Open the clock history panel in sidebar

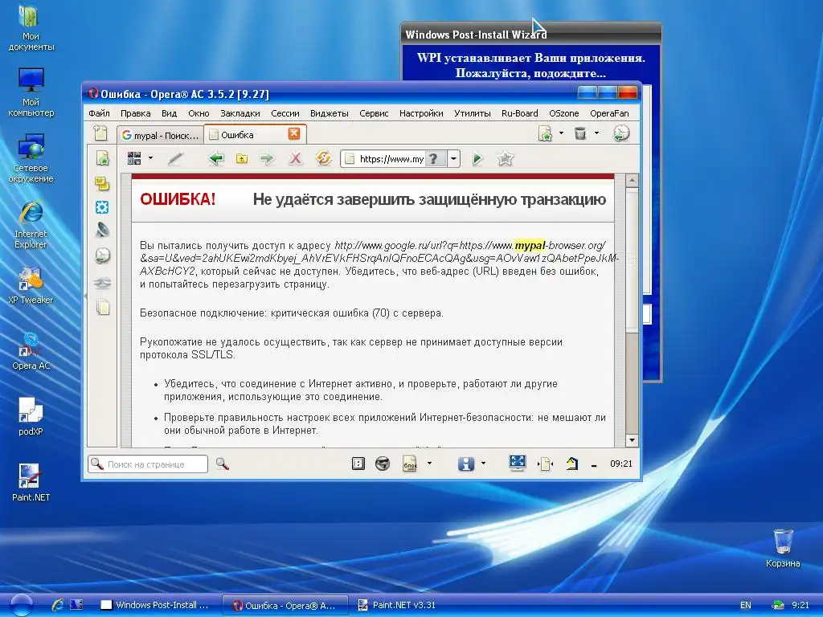pyautogui.click(x=102, y=255)
